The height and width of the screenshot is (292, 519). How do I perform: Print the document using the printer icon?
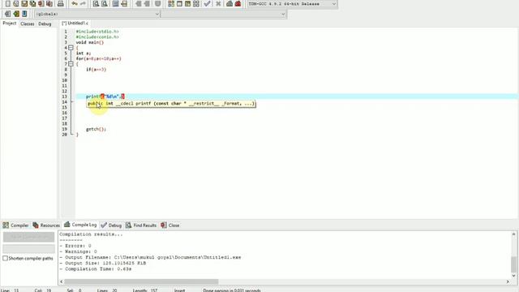click(x=61, y=3)
